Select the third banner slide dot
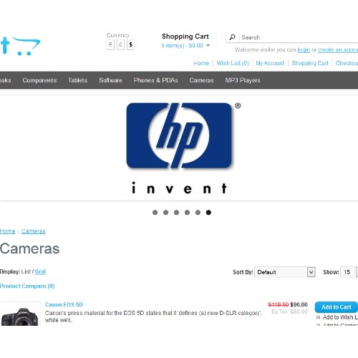This screenshot has height=358, width=358. coord(176,213)
